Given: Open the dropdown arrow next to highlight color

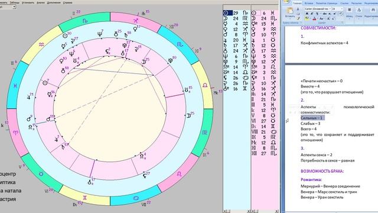Looking at the screenshot, I should [x=311, y=18].
